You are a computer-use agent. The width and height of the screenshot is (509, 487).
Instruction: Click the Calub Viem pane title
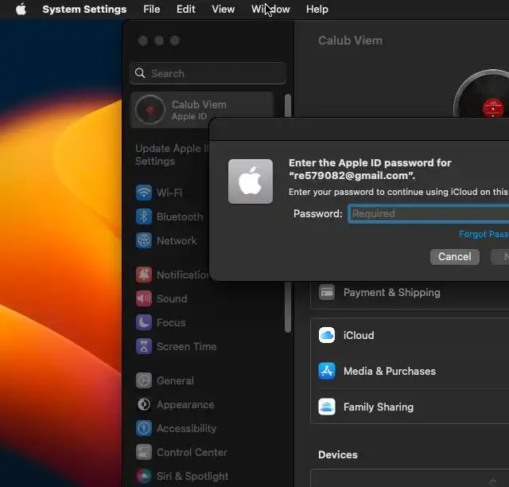coord(350,41)
